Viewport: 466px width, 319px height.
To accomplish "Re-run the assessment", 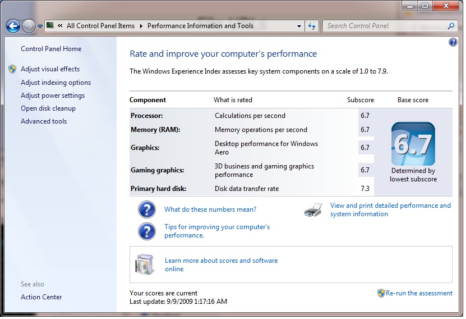I will tap(419, 293).
